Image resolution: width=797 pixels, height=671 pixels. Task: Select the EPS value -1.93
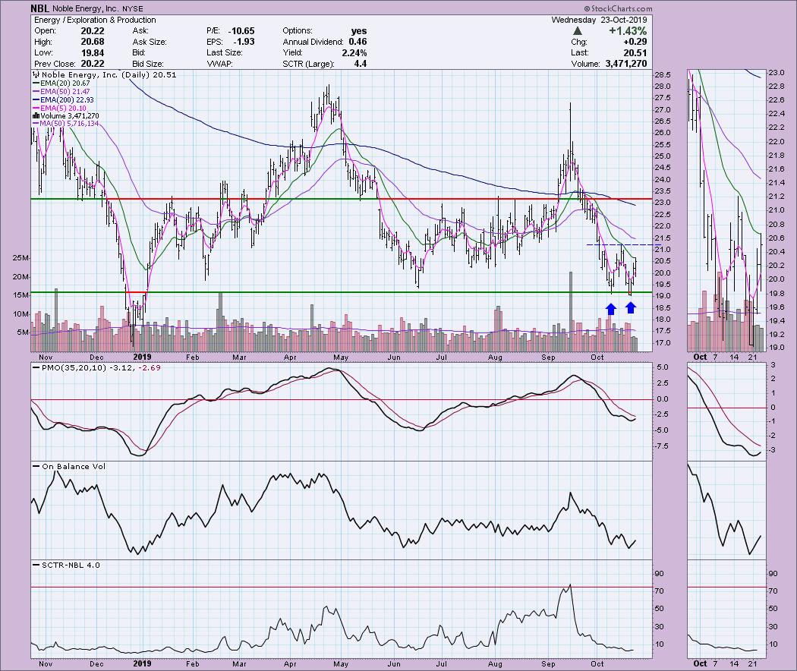[x=244, y=42]
